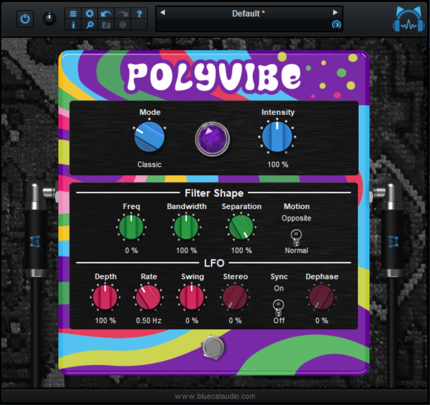Click the Intensity knob set to 100%
This screenshot has height=405, width=430.
[x=277, y=137]
